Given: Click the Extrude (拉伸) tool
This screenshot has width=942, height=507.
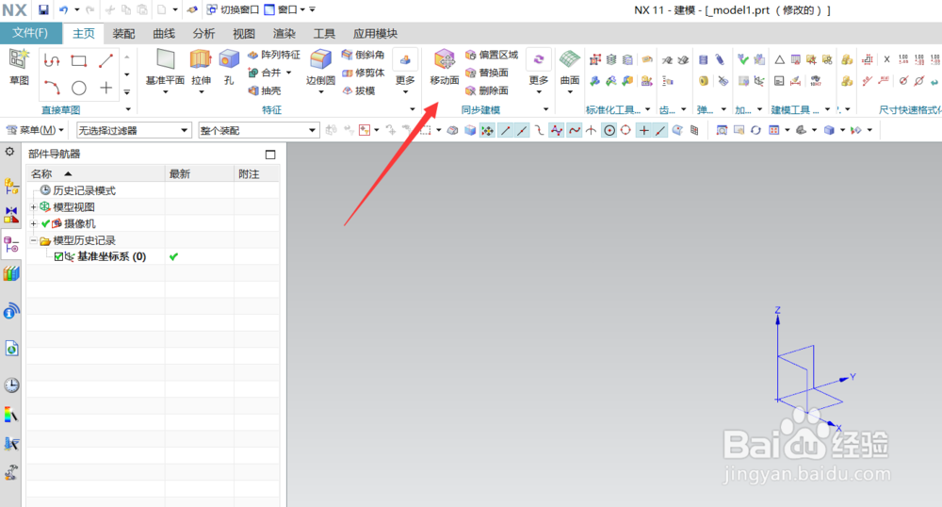Looking at the screenshot, I should click(201, 66).
